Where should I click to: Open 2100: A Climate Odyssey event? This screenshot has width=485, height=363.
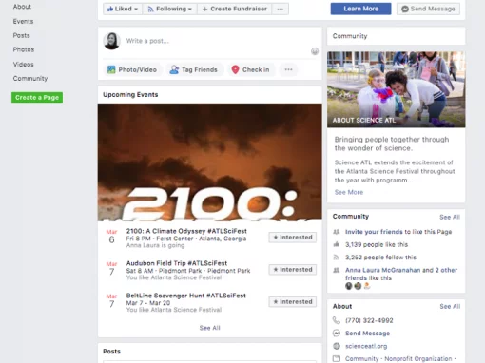pyautogui.click(x=186, y=231)
